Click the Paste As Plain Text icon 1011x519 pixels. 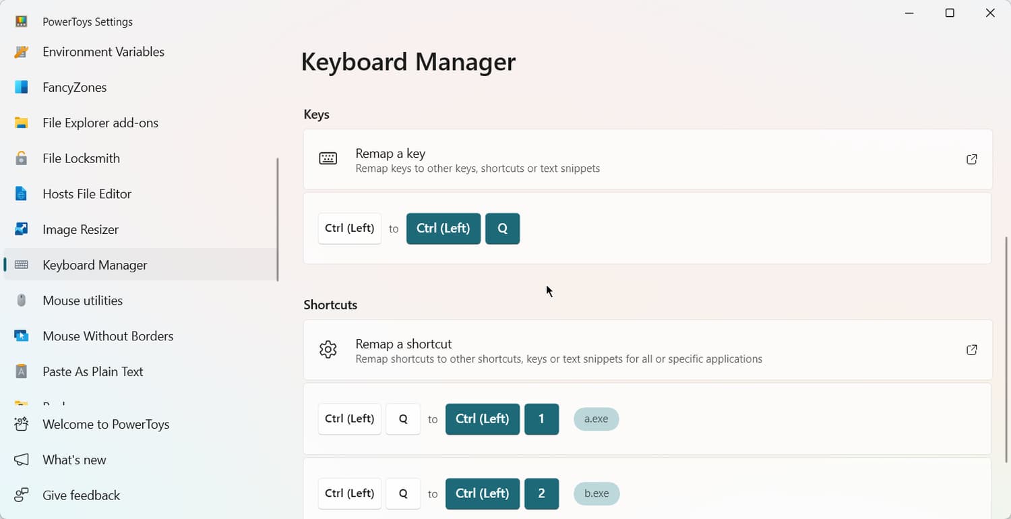(x=22, y=371)
